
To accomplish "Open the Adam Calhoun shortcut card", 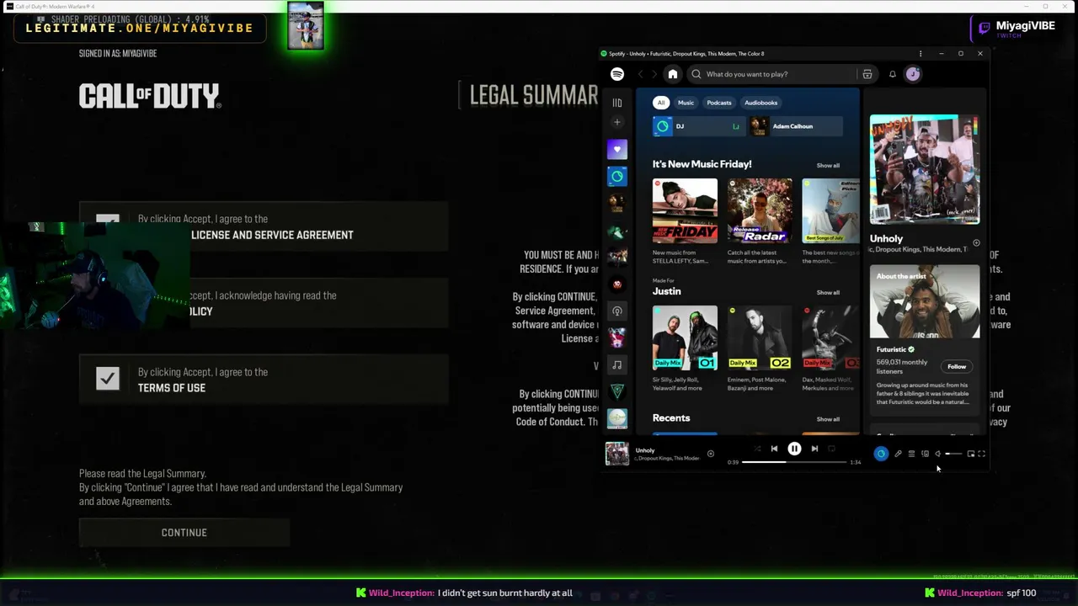I will [x=796, y=126].
